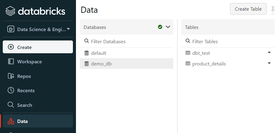277x133 pixels.
Task: Click the product_details table grid icon
Action: [x=188, y=64]
